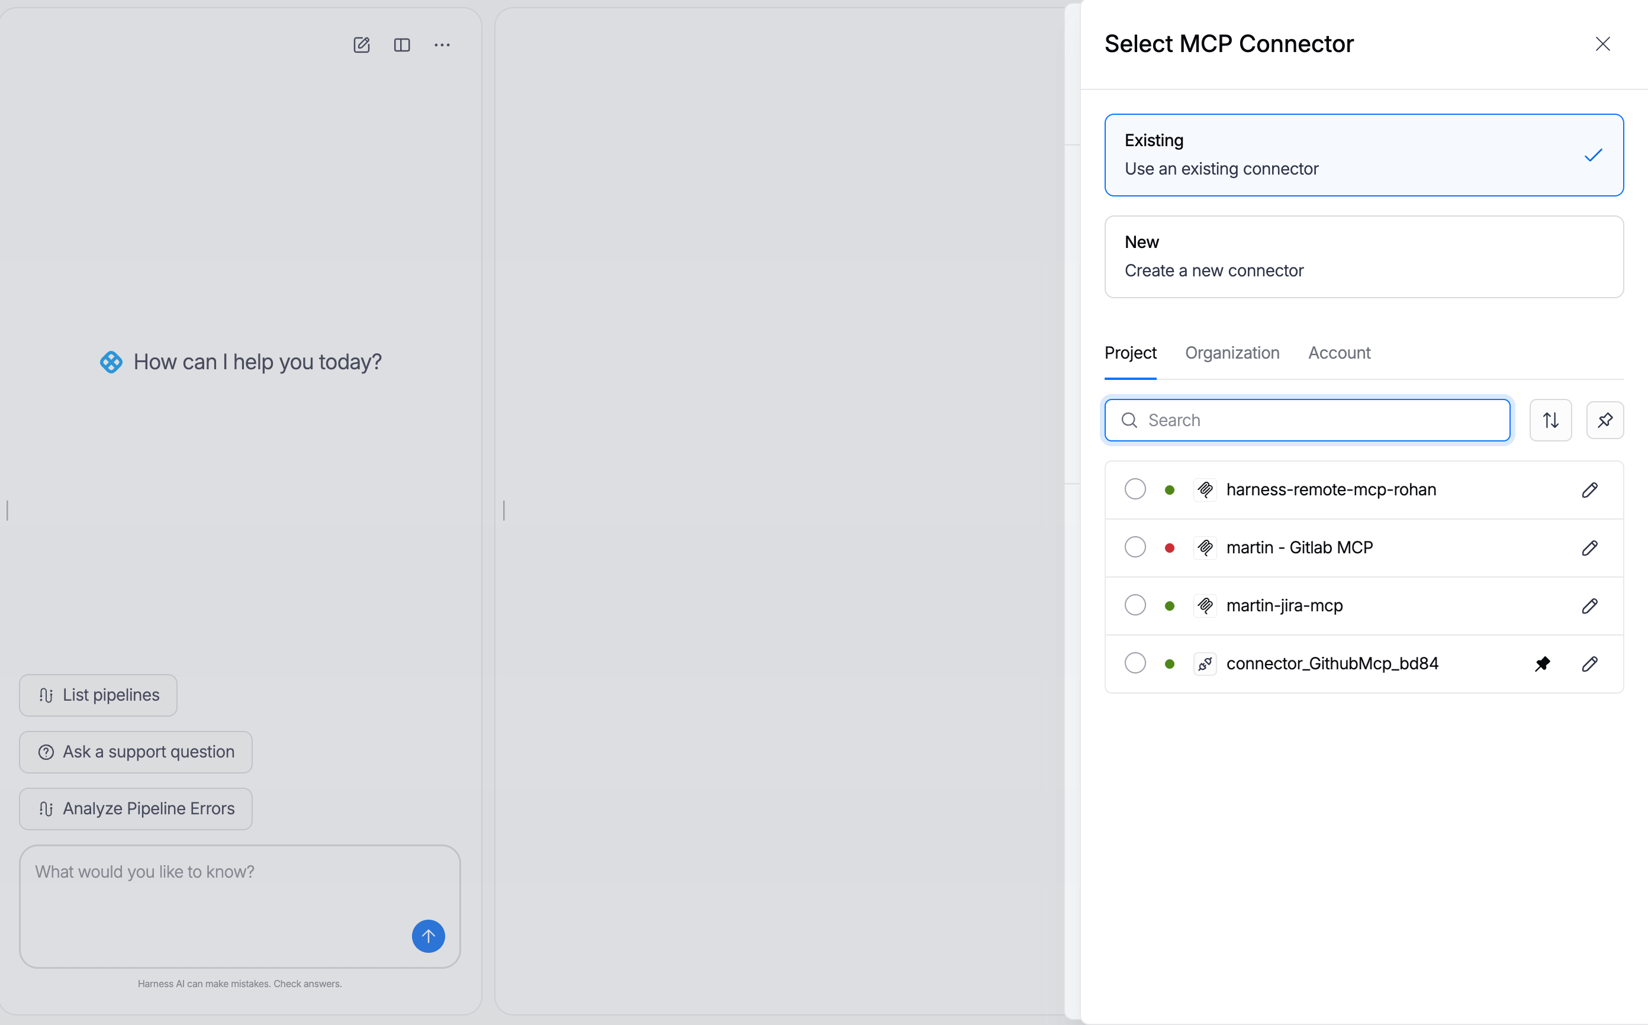Open the more options ellipsis menu
Image resolution: width=1648 pixels, height=1025 pixels.
coord(442,45)
